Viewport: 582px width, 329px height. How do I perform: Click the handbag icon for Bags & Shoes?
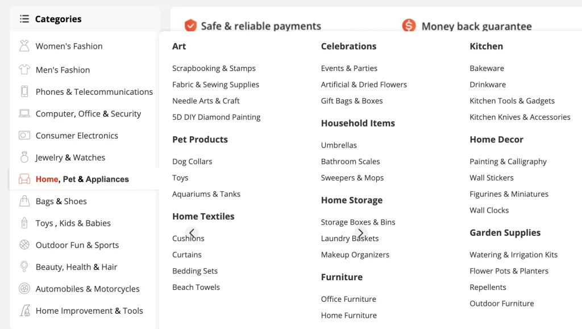[24, 201]
